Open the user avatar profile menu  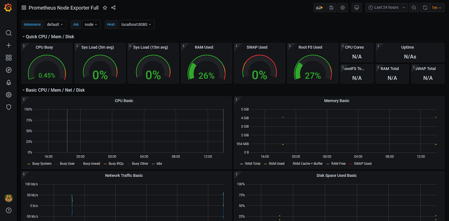(x=8, y=198)
